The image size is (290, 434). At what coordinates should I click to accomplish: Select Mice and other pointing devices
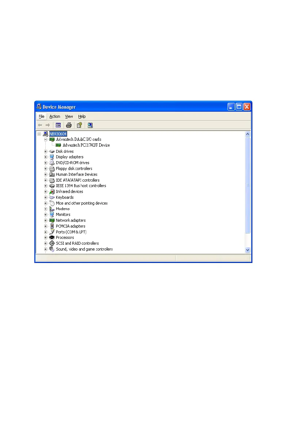coord(81,203)
